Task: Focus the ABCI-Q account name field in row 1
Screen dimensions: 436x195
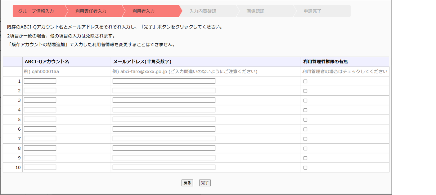Action: coord(40,81)
